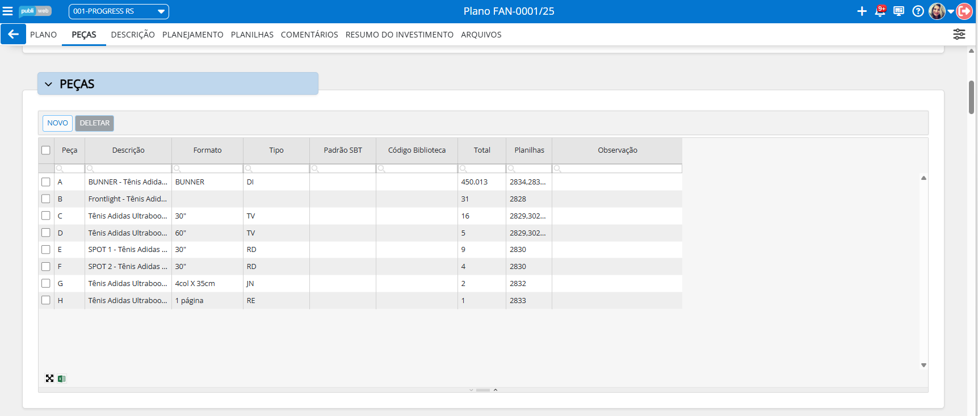Click the red logout icon
Viewport: 978px width, 416px height.
click(964, 11)
